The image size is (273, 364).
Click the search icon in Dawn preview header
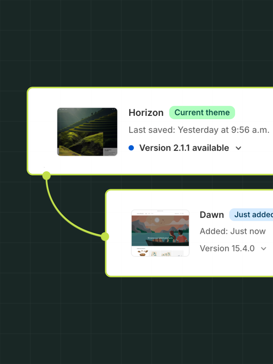tap(181, 214)
